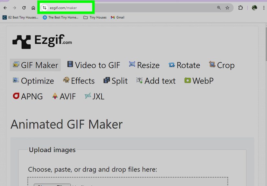Open the 82 Best Tiny Houses bookmark
Screen dimensions: 267x186
click(20, 17)
